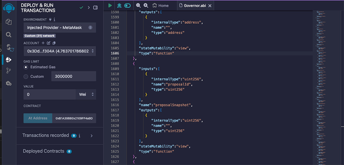Viewport: 344px width, 165px height.
Task: Open the Solidity compiler icon
Action: (9, 47)
